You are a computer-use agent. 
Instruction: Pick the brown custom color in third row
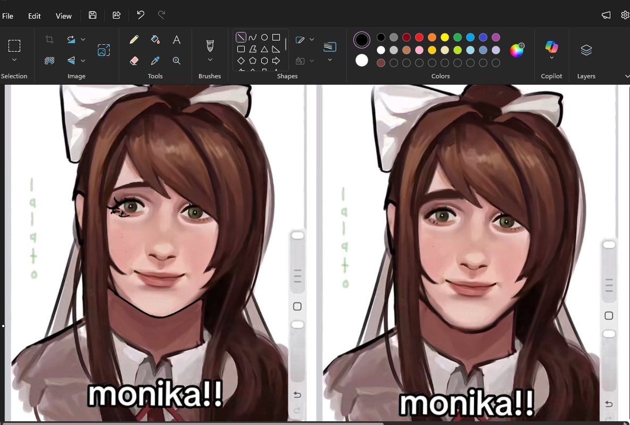click(x=381, y=63)
